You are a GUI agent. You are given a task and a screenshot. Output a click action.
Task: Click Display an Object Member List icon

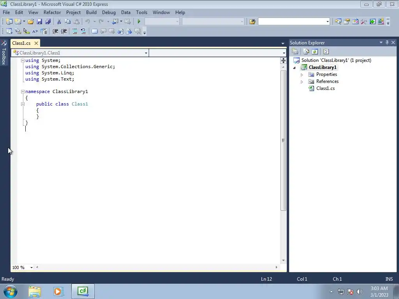(9, 31)
